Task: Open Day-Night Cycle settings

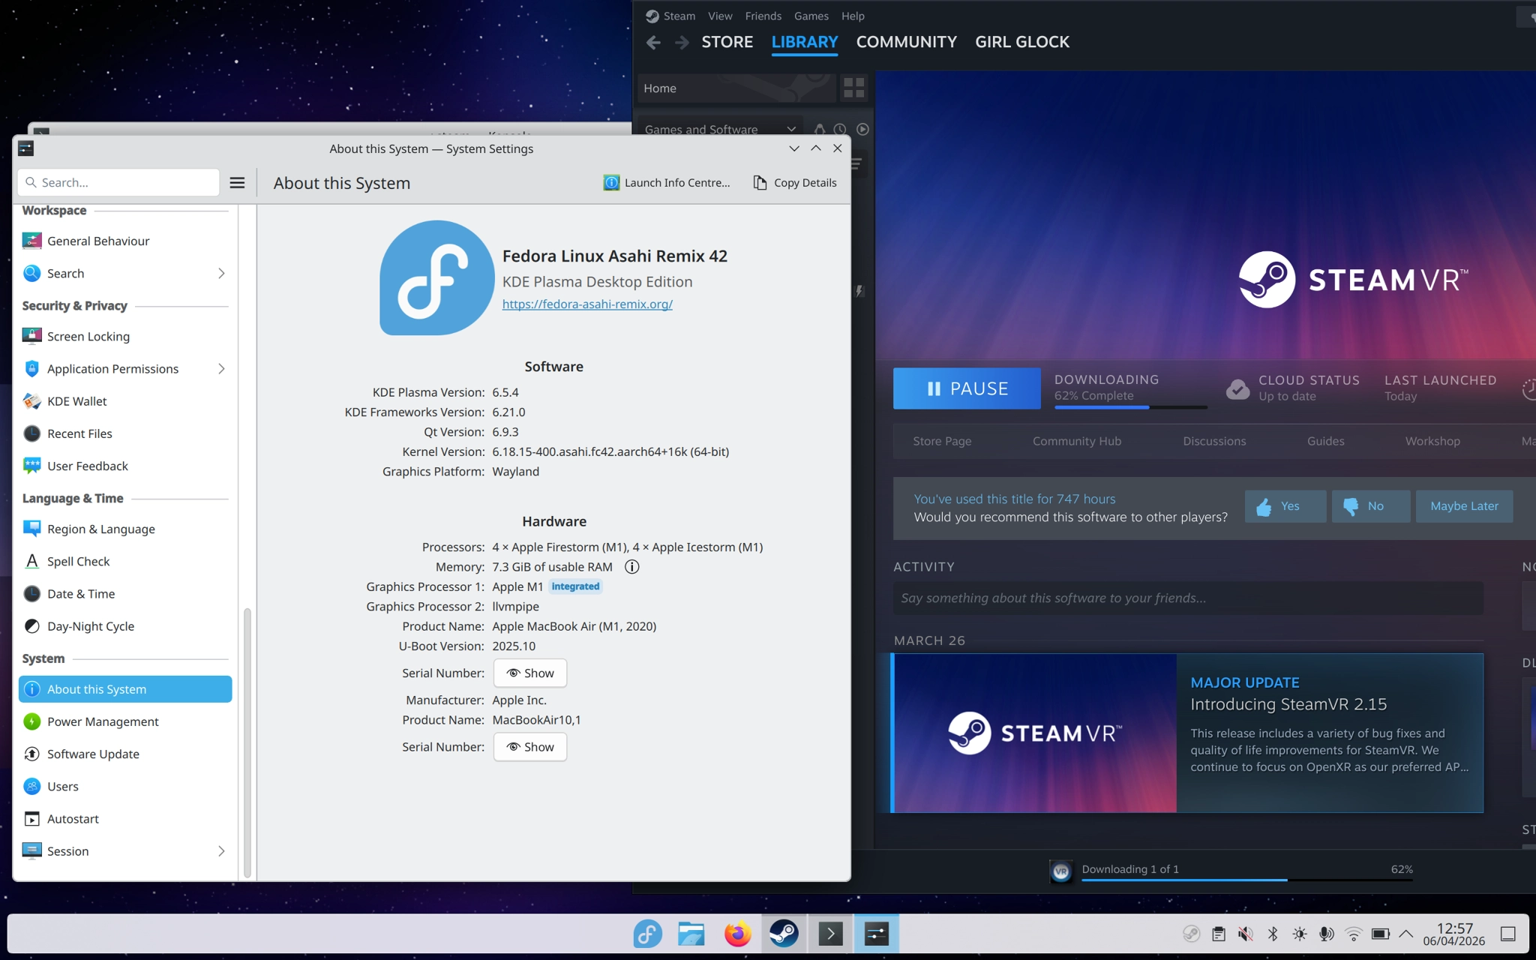Action: tap(125, 626)
